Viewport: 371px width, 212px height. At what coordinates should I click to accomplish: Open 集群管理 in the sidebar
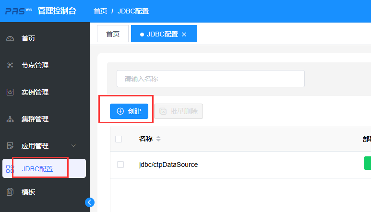click(35, 119)
